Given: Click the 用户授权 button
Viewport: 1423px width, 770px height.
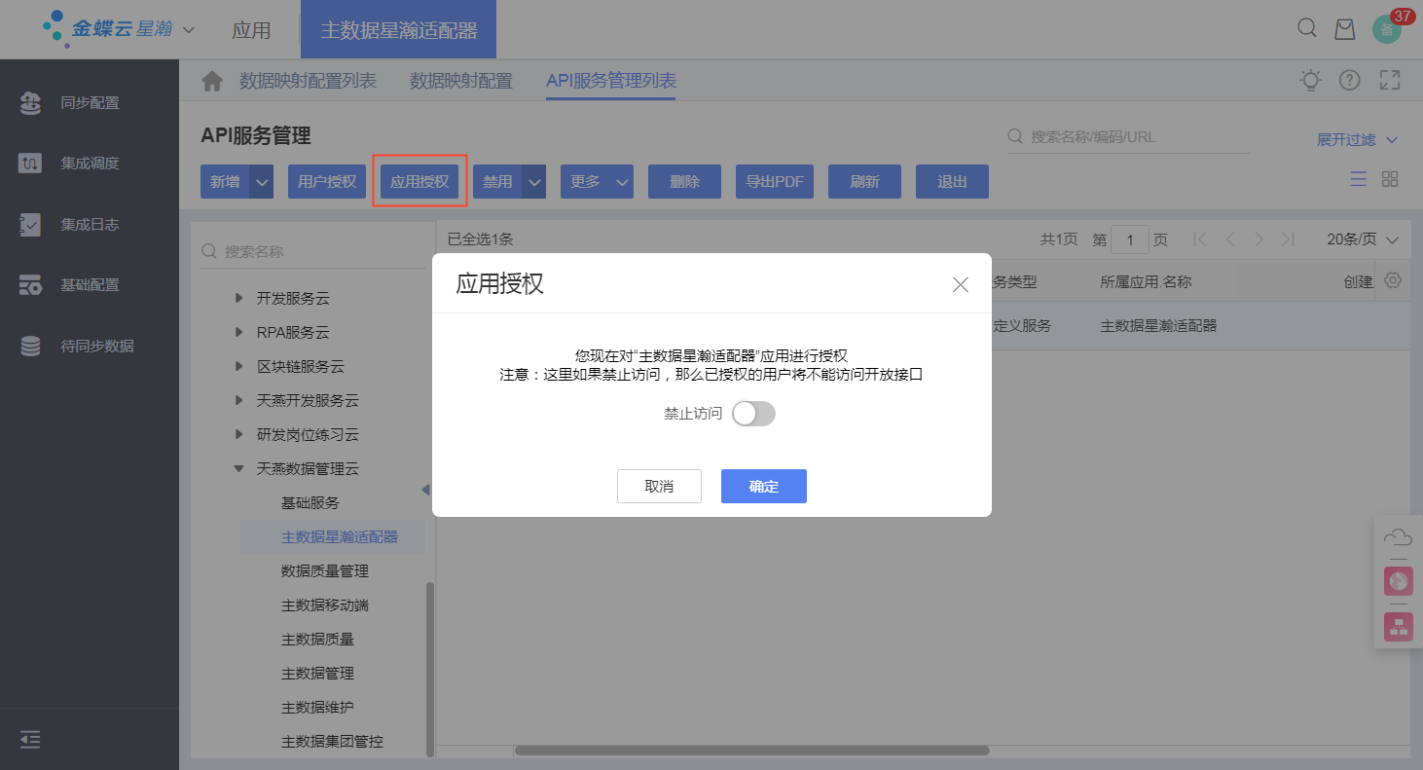Looking at the screenshot, I should [327, 182].
